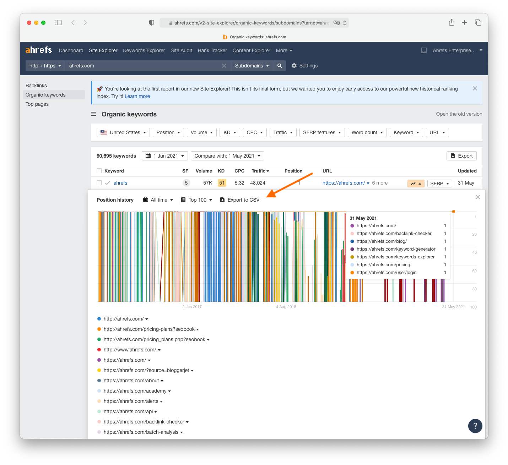Open the Ahrefs Enterprise account menu
508x465 pixels.
pos(457,50)
